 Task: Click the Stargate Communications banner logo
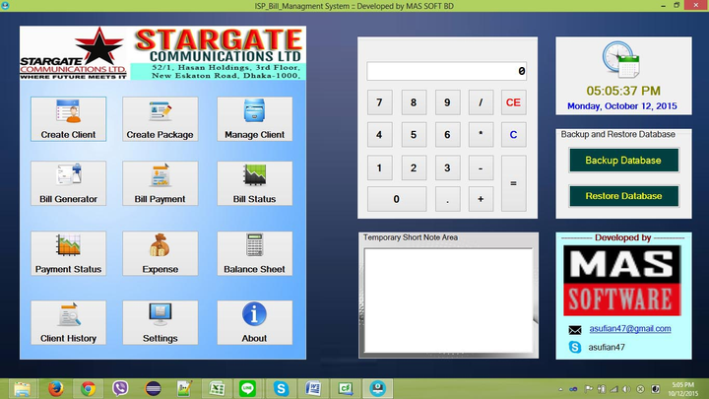coord(162,53)
